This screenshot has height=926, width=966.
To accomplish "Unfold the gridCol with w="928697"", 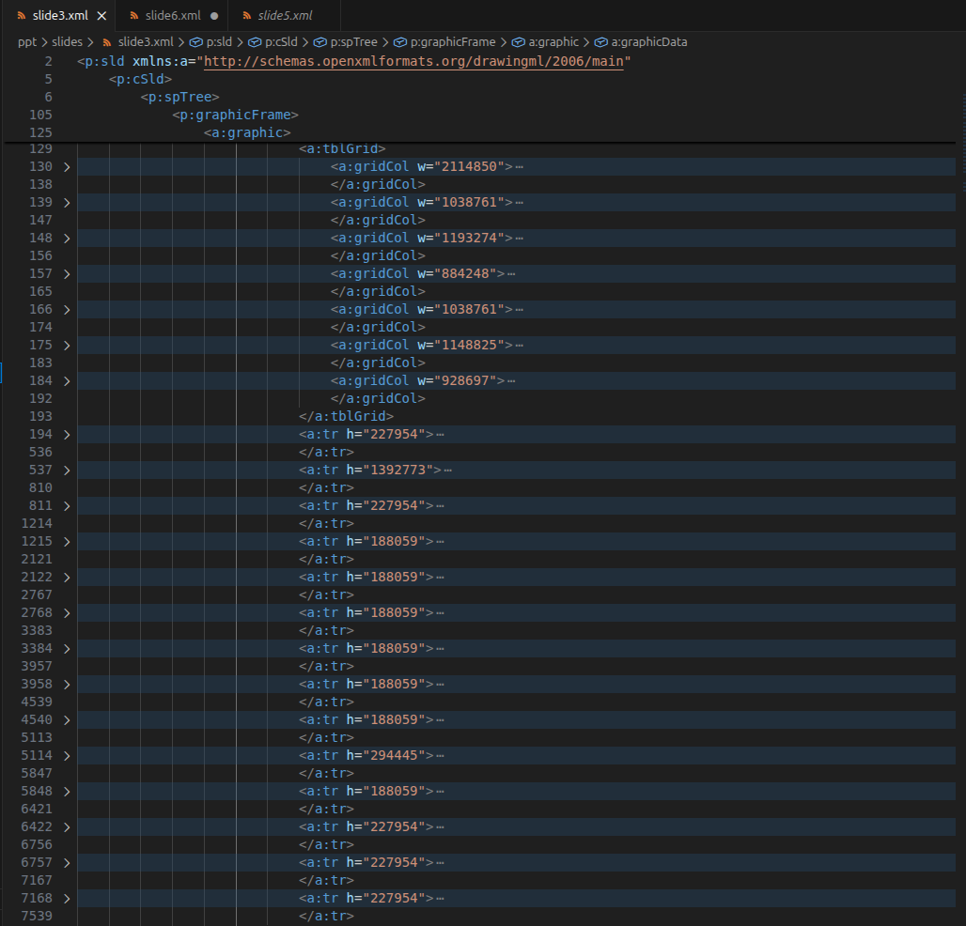I will tap(67, 381).
